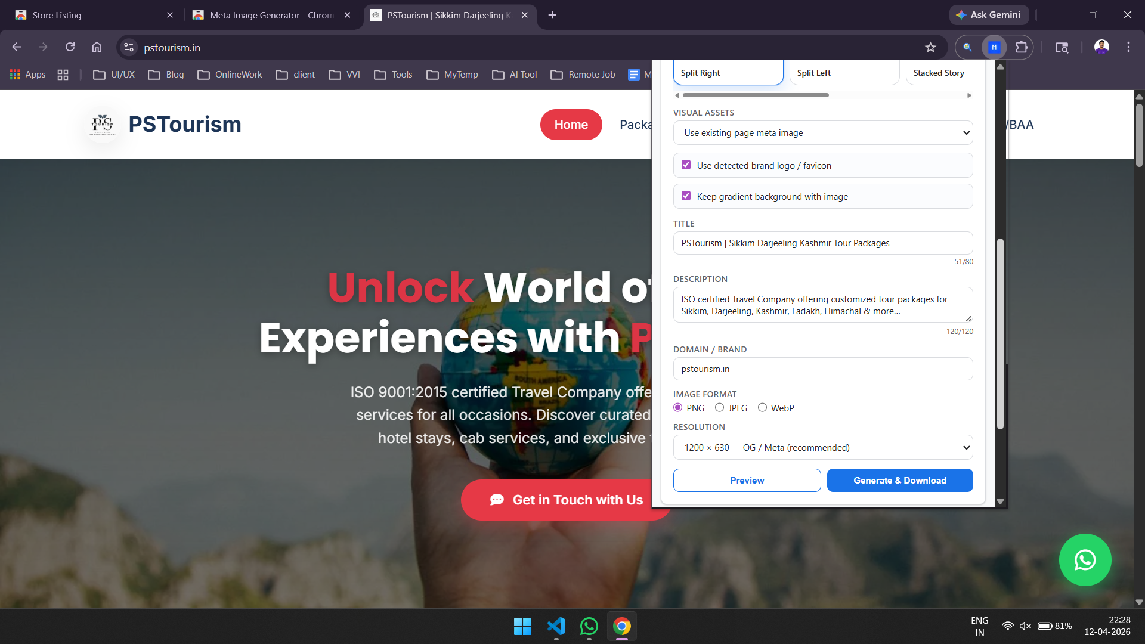Toggle Keep gradient background with image

686,196
